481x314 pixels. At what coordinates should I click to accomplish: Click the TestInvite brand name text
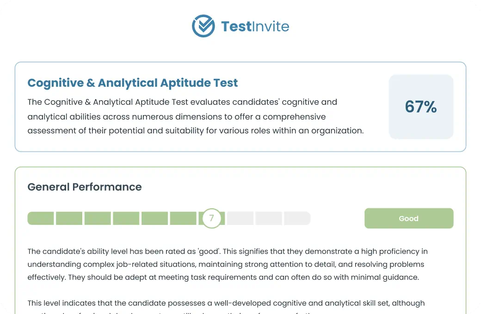(255, 26)
